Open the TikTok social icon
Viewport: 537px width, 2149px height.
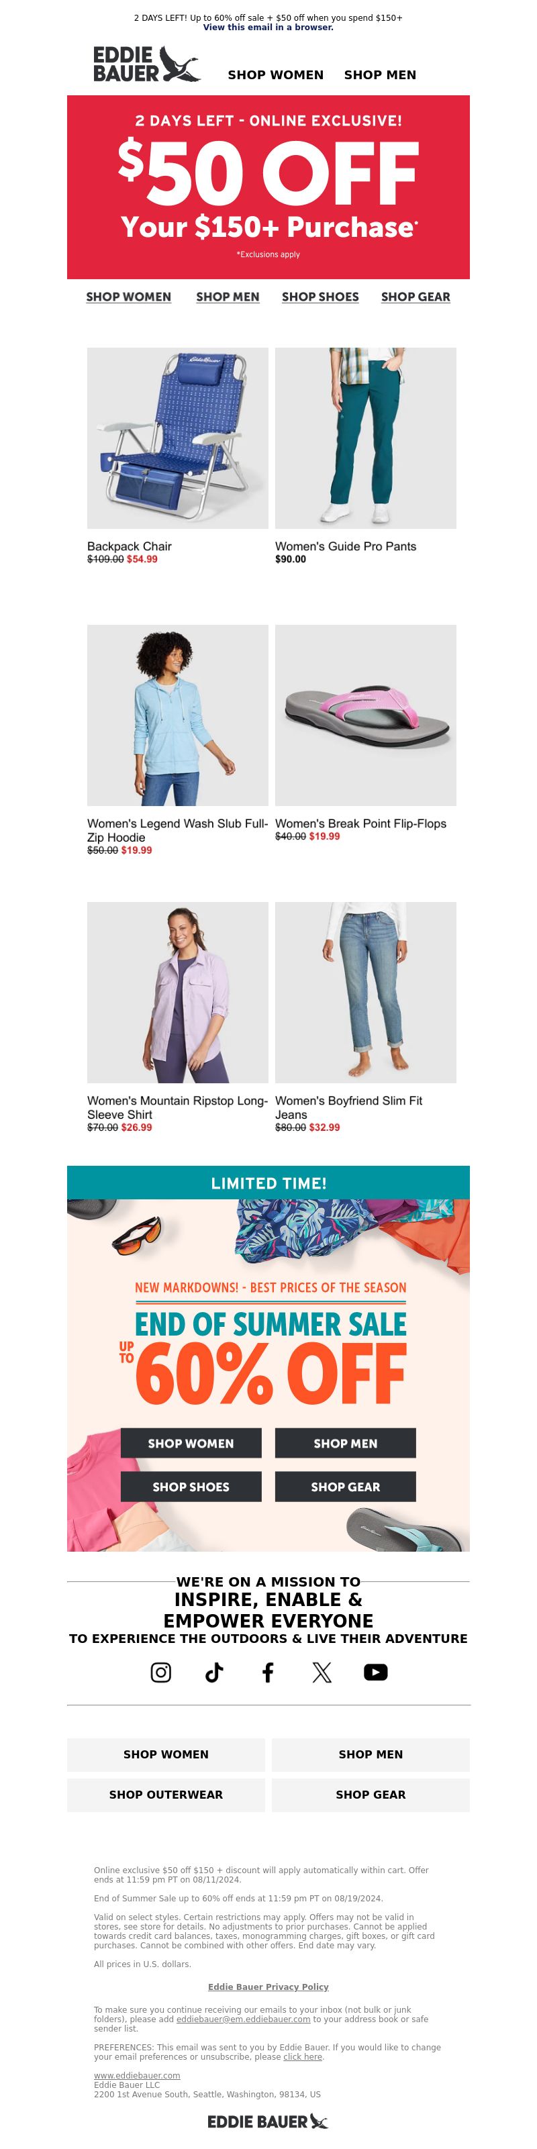[214, 1672]
